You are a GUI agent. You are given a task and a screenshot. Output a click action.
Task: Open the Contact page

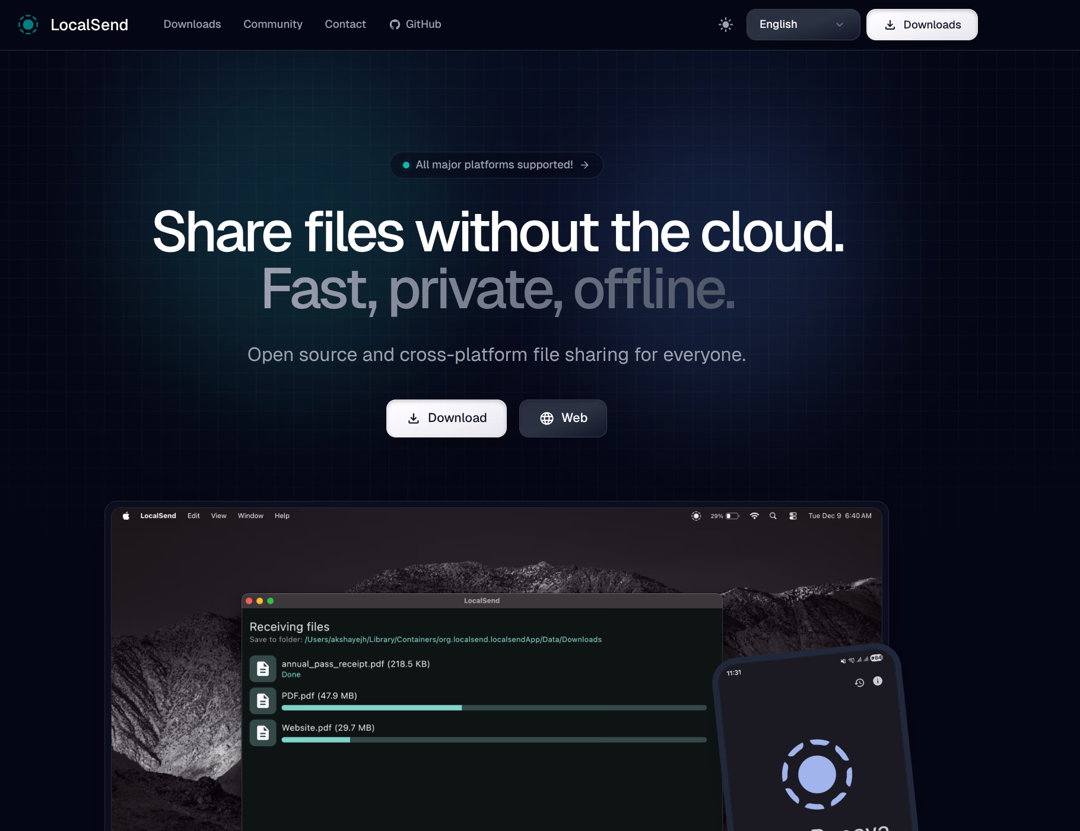345,24
